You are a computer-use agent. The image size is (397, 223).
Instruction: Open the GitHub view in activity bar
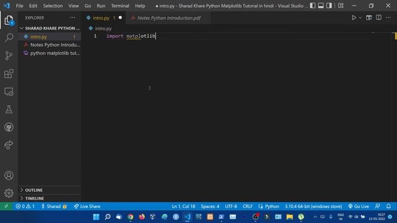[9, 127]
